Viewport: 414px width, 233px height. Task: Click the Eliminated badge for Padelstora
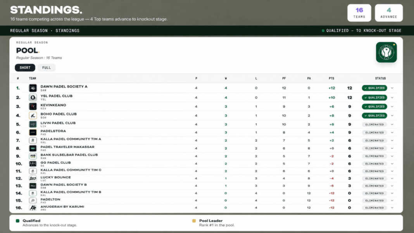click(x=374, y=133)
